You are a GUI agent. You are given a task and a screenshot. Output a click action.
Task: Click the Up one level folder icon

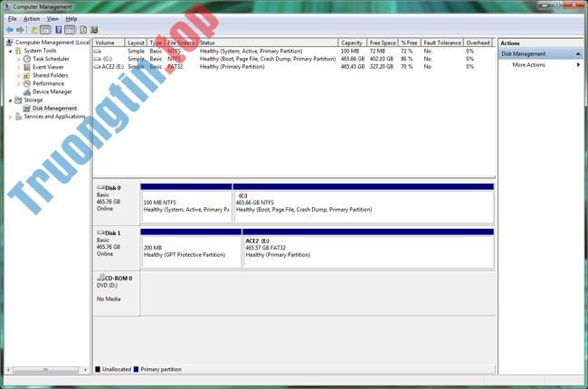pos(34,30)
